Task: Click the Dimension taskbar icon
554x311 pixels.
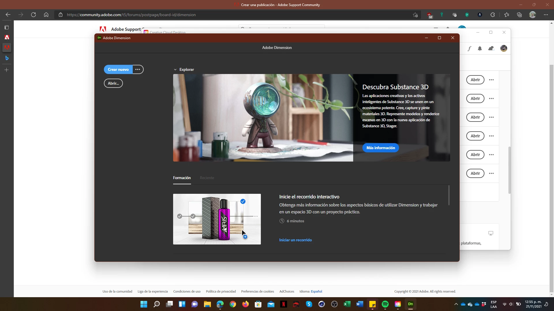Action: tap(410, 304)
